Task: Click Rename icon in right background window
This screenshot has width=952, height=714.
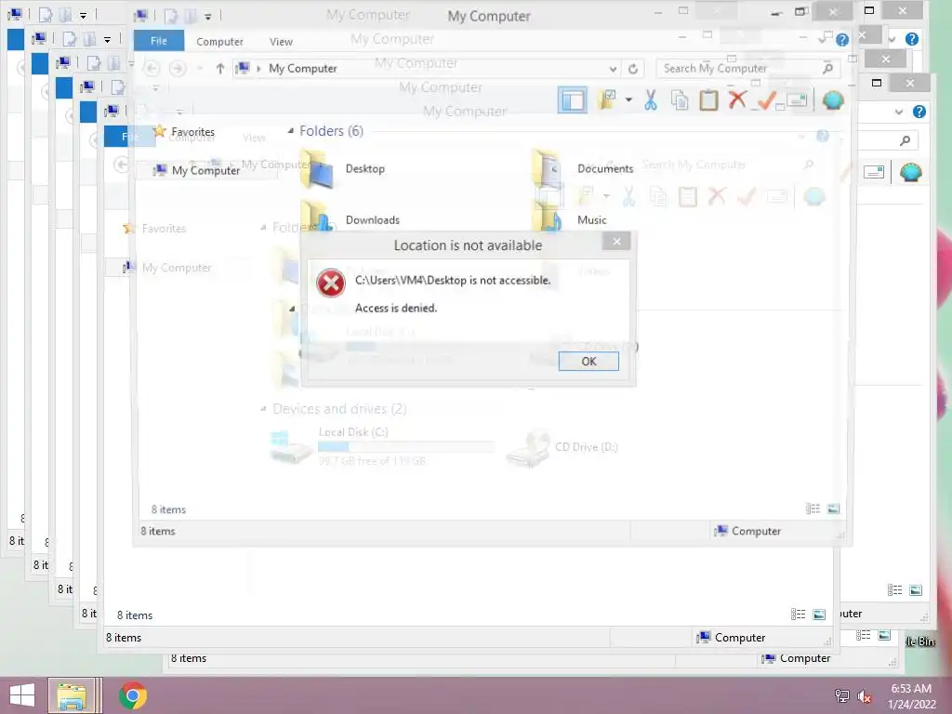Action: point(874,172)
